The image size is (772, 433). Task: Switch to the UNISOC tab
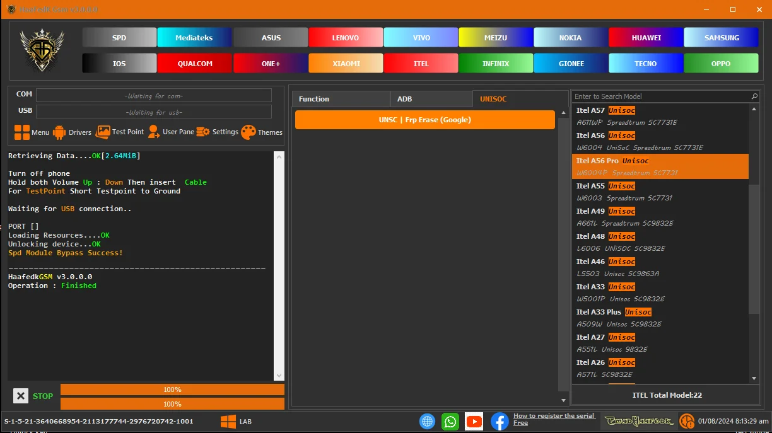(x=520, y=99)
